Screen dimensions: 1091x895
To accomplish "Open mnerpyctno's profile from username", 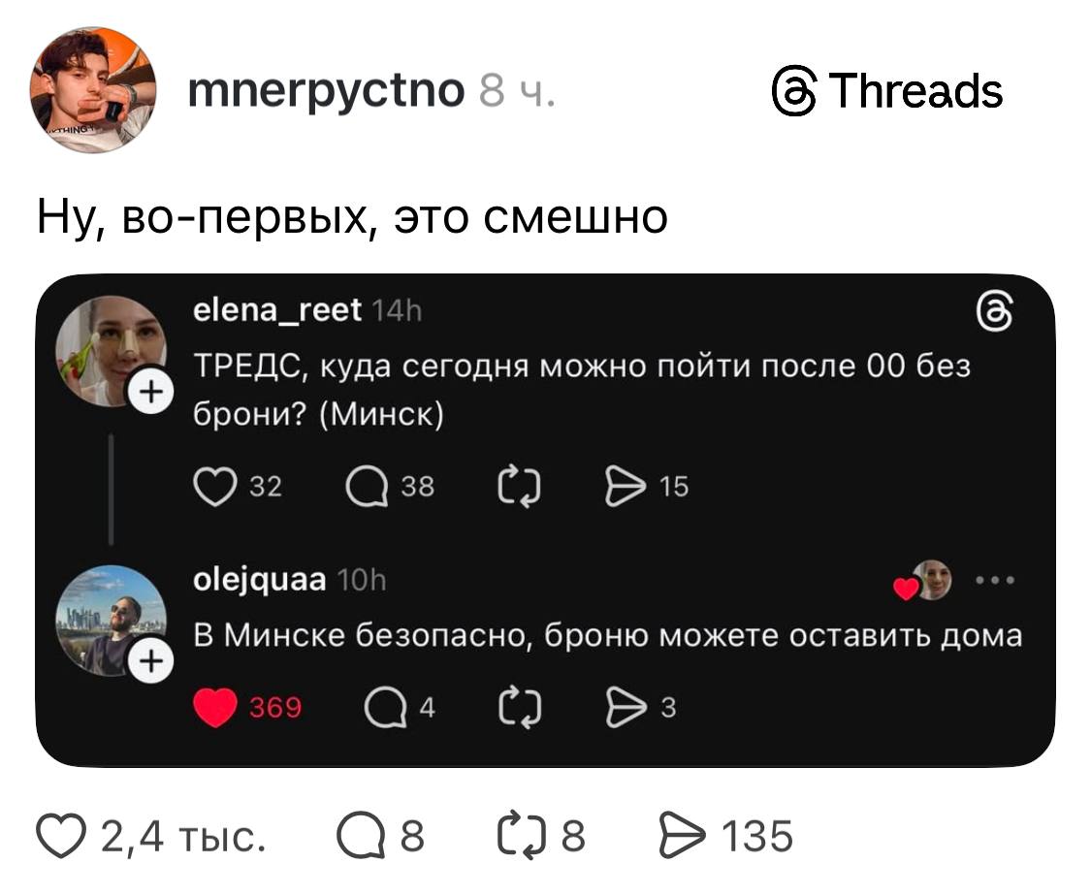I will (x=324, y=90).
